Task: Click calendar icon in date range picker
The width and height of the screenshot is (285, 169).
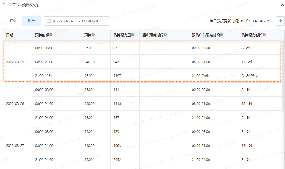Action: click(x=49, y=21)
